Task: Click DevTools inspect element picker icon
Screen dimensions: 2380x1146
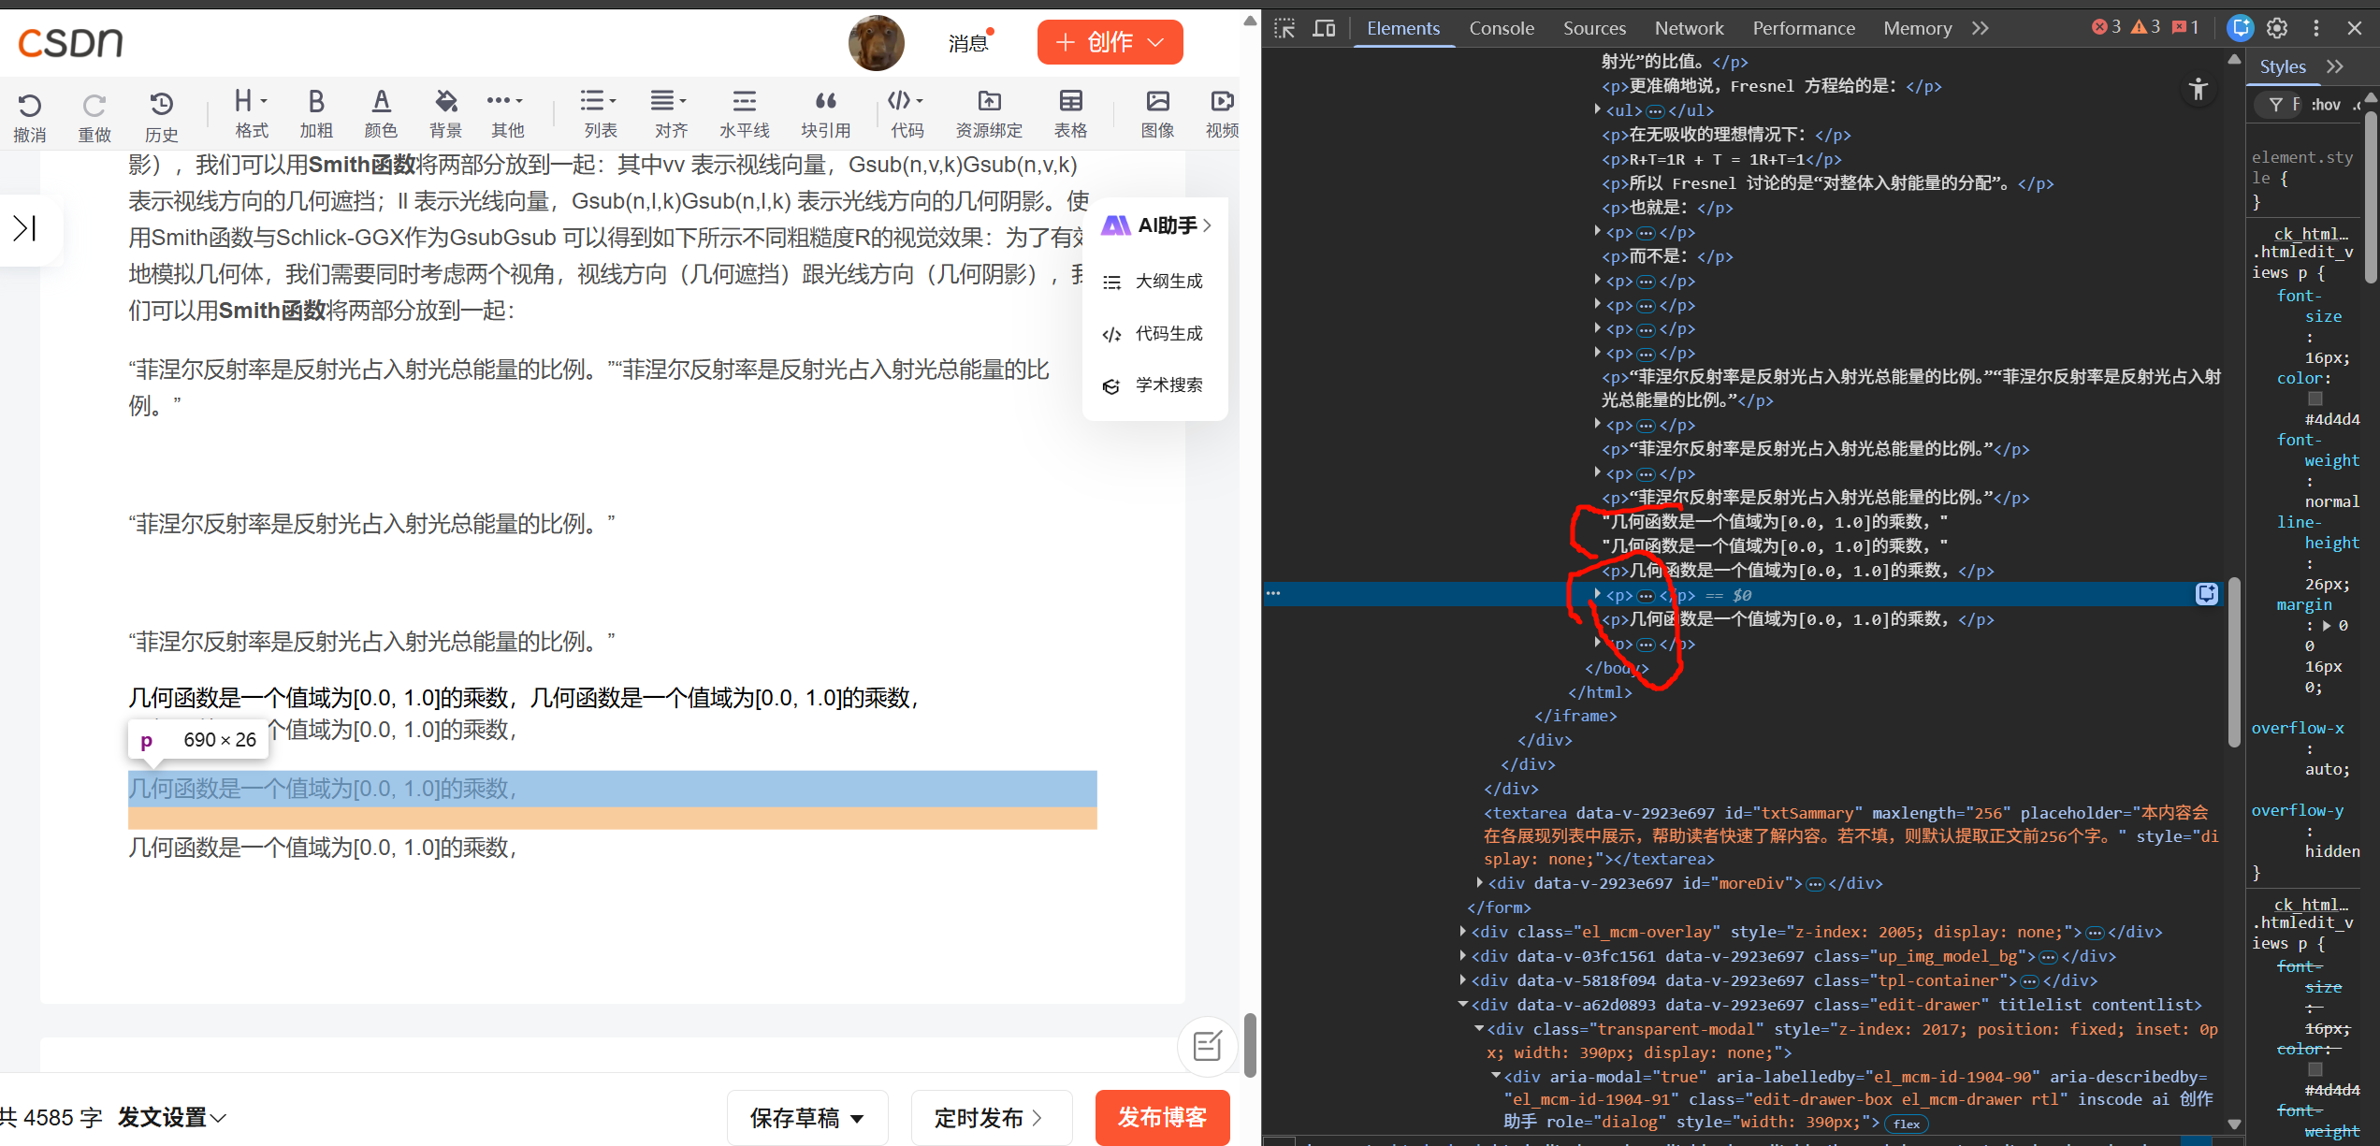Action: [x=1284, y=28]
